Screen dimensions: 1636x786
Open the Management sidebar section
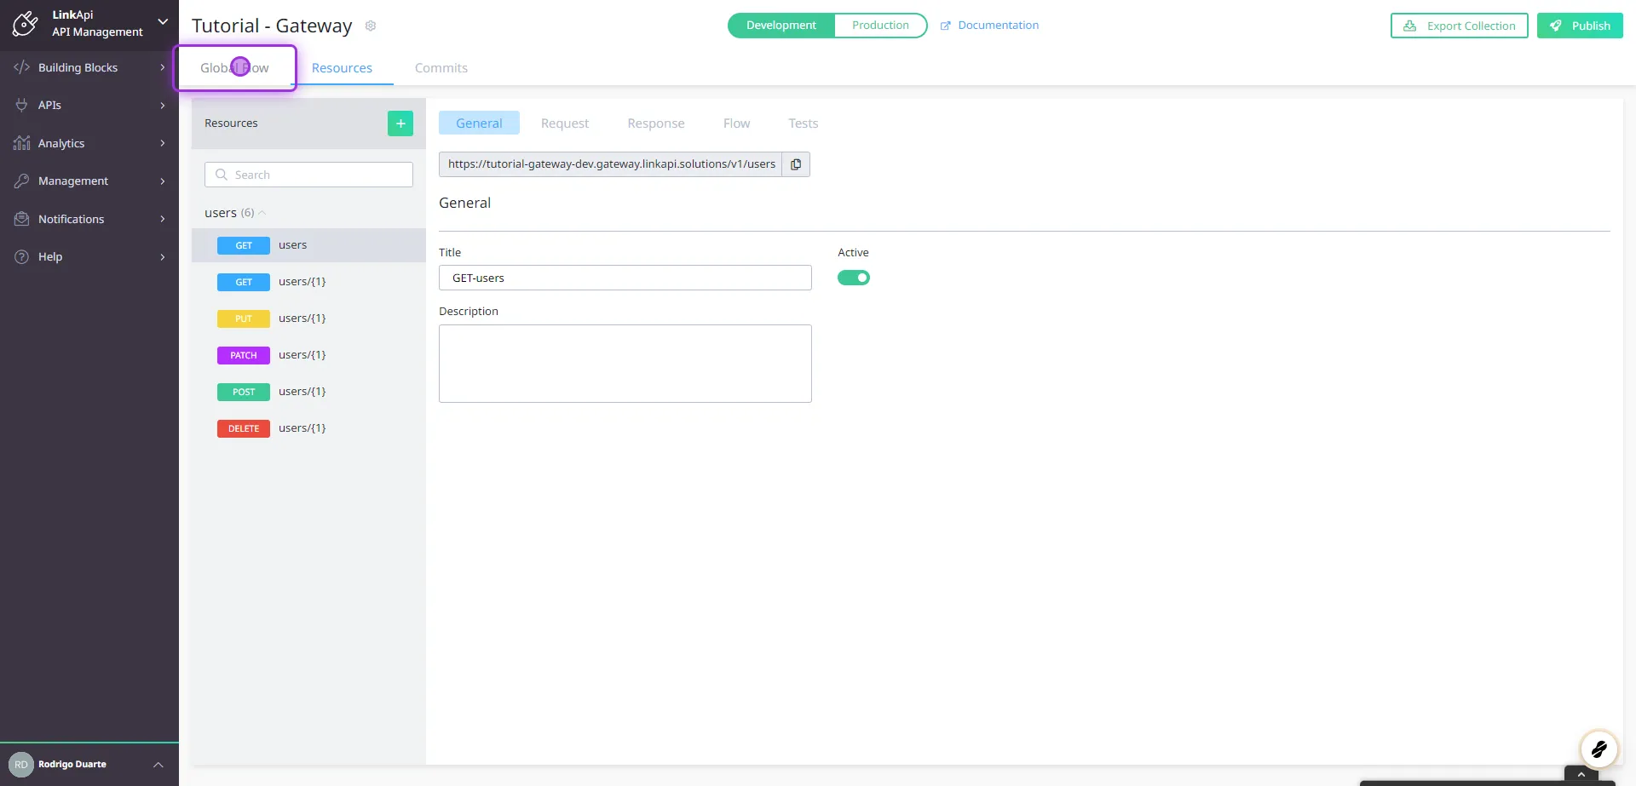(72, 181)
